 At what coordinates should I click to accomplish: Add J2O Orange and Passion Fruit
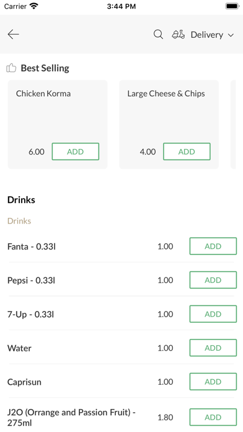click(x=213, y=417)
